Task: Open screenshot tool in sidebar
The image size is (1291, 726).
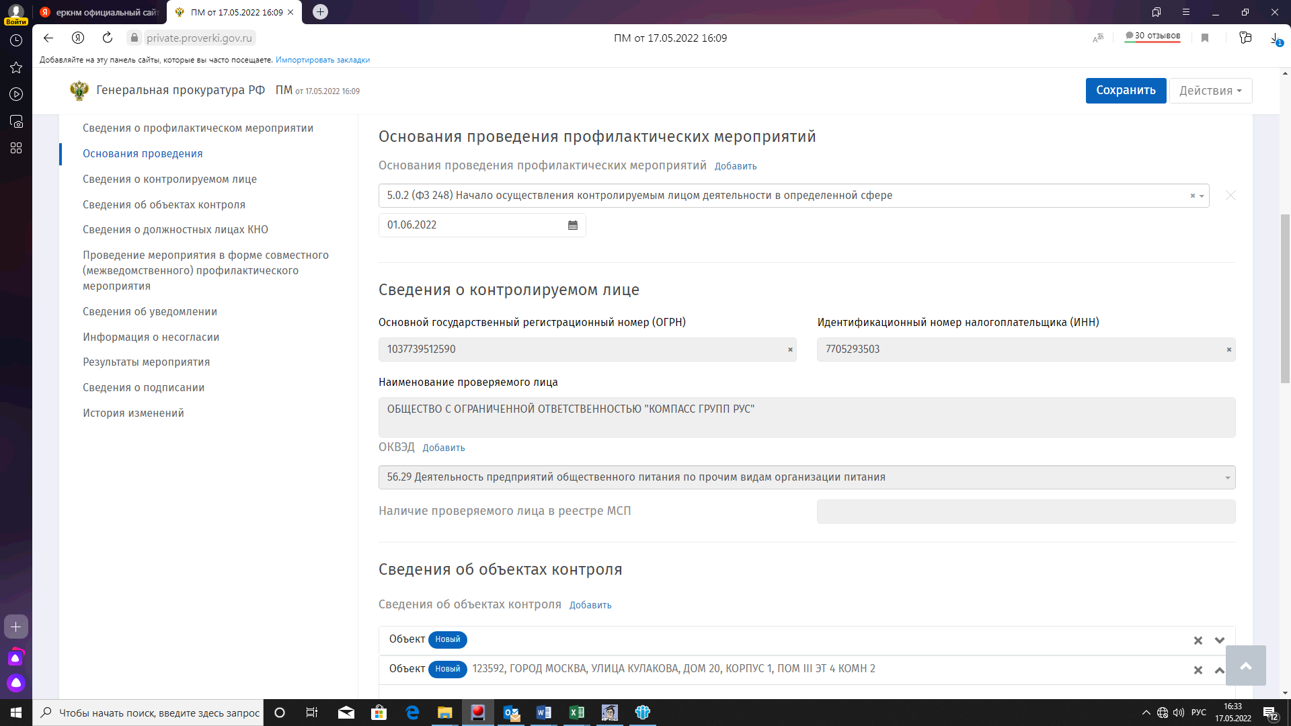Action: tap(16, 121)
